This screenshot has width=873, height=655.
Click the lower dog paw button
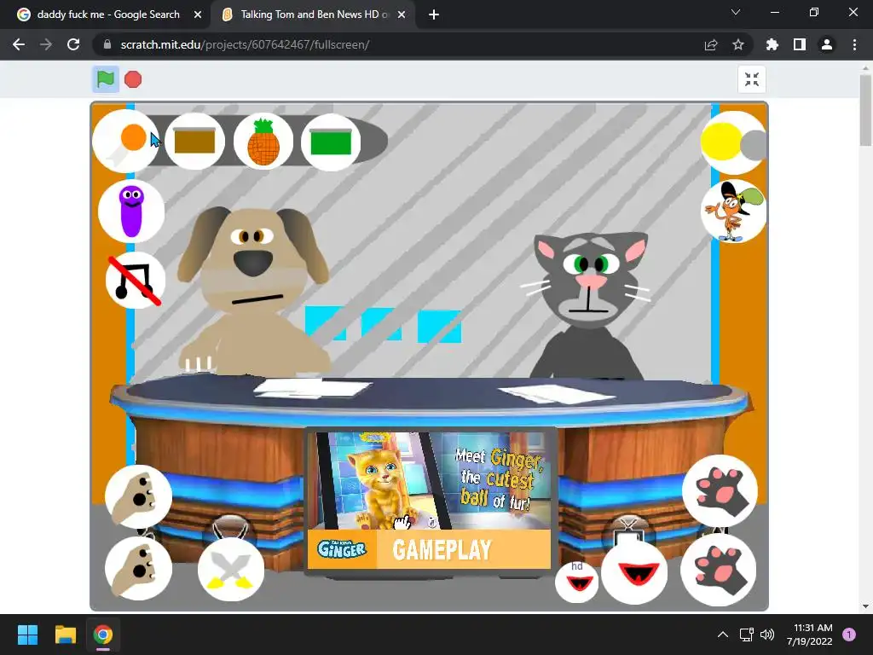click(x=139, y=569)
